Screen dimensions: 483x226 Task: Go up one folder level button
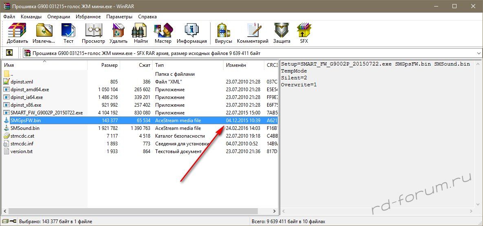(9, 53)
